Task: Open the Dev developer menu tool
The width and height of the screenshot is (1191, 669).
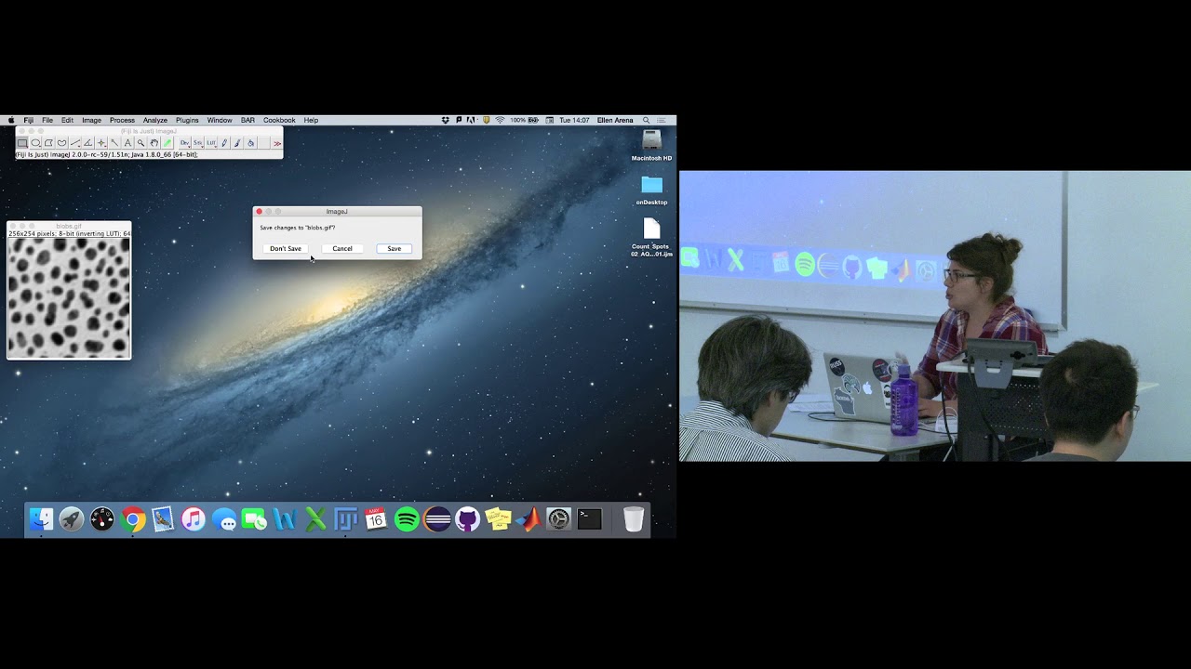Action: point(185,143)
